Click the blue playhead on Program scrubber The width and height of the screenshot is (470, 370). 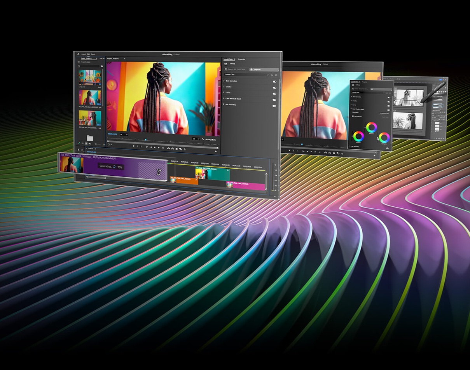click(146, 140)
